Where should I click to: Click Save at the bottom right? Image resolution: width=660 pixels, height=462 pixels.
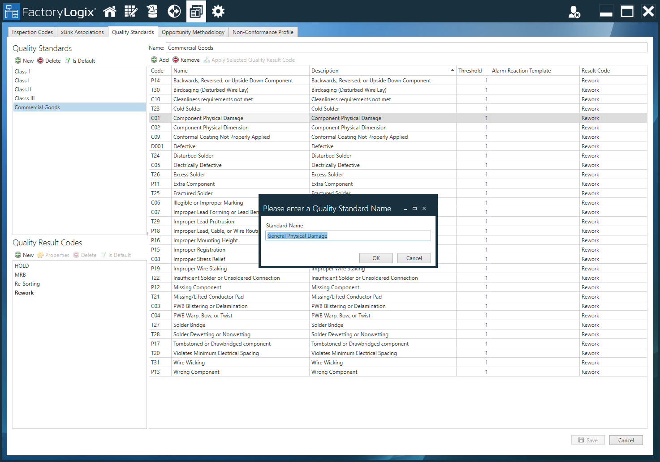click(x=587, y=440)
